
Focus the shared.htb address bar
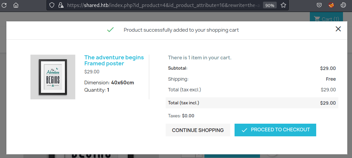164,5
